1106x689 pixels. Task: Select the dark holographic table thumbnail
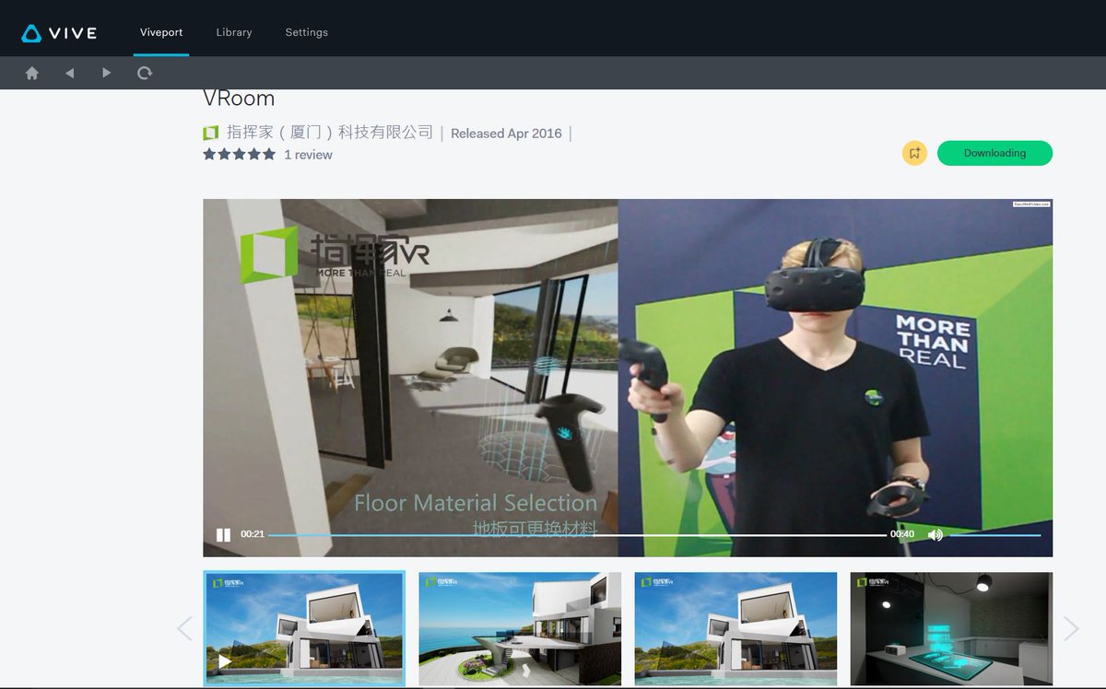951,629
